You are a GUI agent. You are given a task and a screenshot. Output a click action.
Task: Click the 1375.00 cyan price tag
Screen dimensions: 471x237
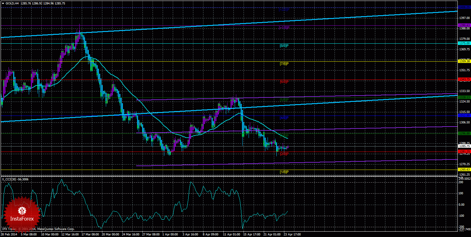pyautogui.click(x=464, y=43)
